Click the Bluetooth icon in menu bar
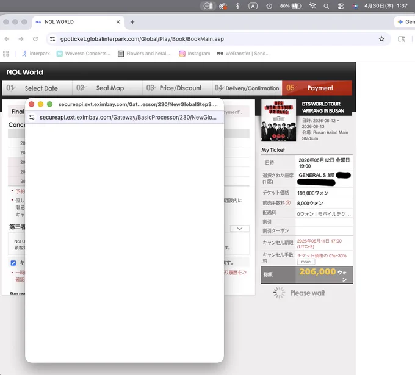 [237, 6]
